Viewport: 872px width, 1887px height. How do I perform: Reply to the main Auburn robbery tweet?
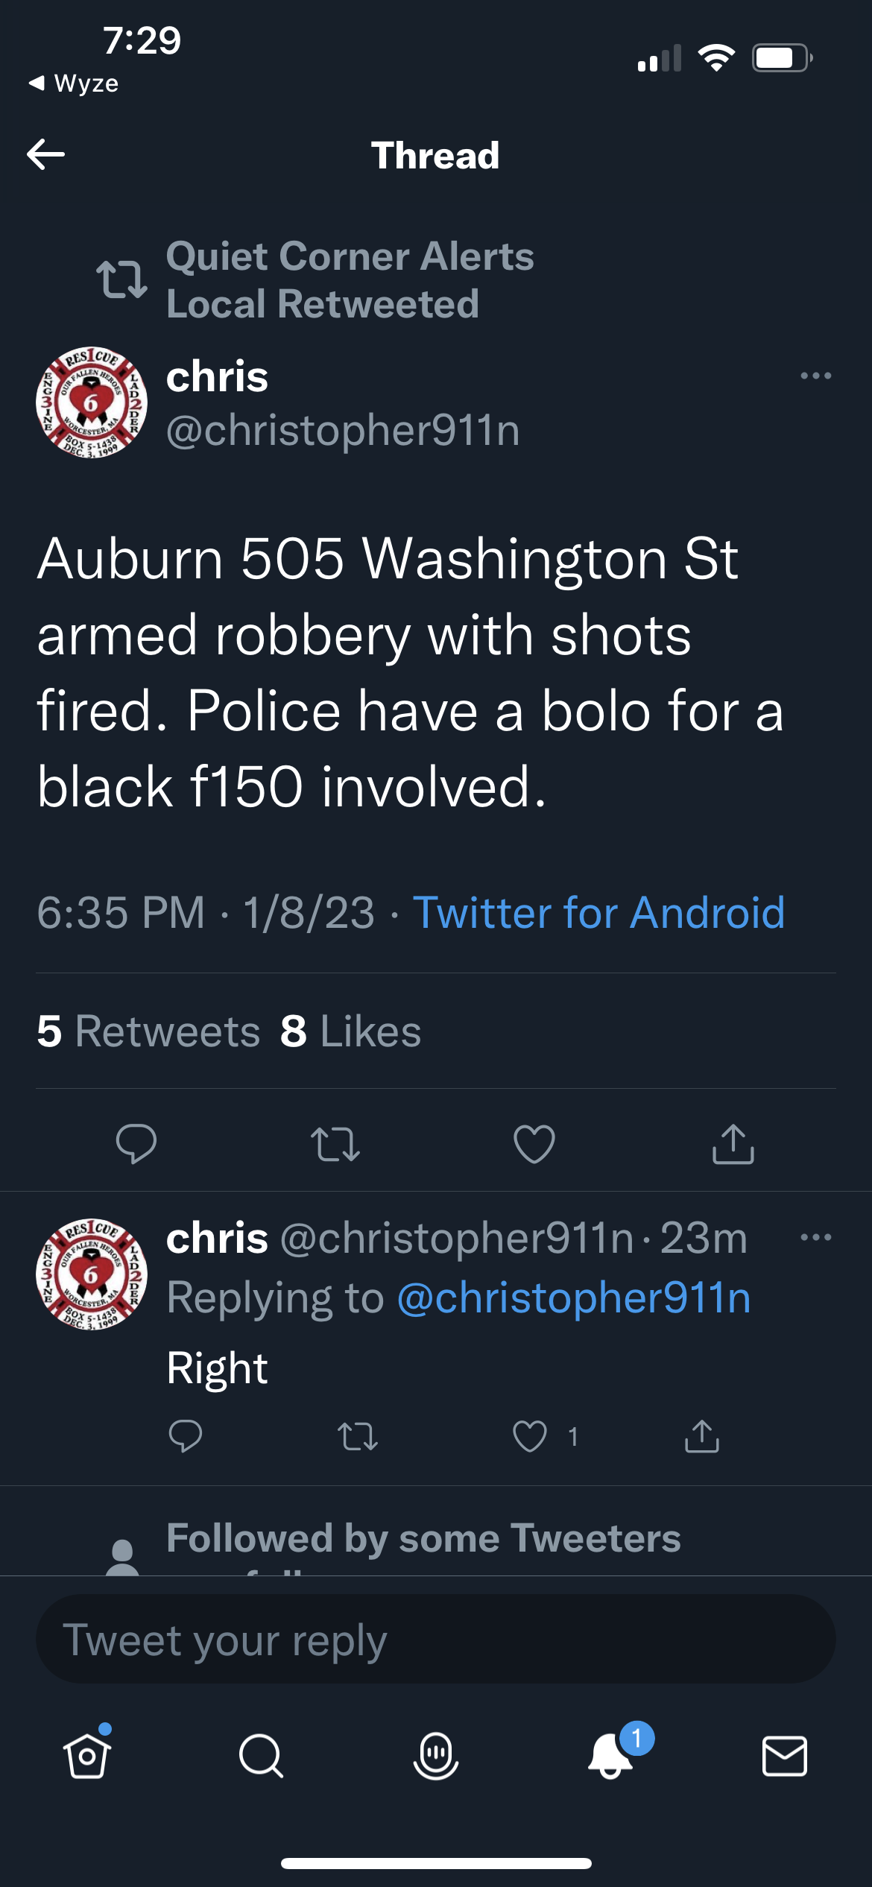[x=136, y=1143]
